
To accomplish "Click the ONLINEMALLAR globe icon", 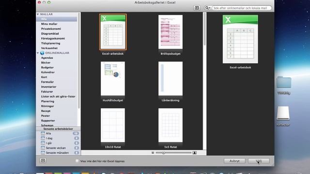I will click(42, 53).
